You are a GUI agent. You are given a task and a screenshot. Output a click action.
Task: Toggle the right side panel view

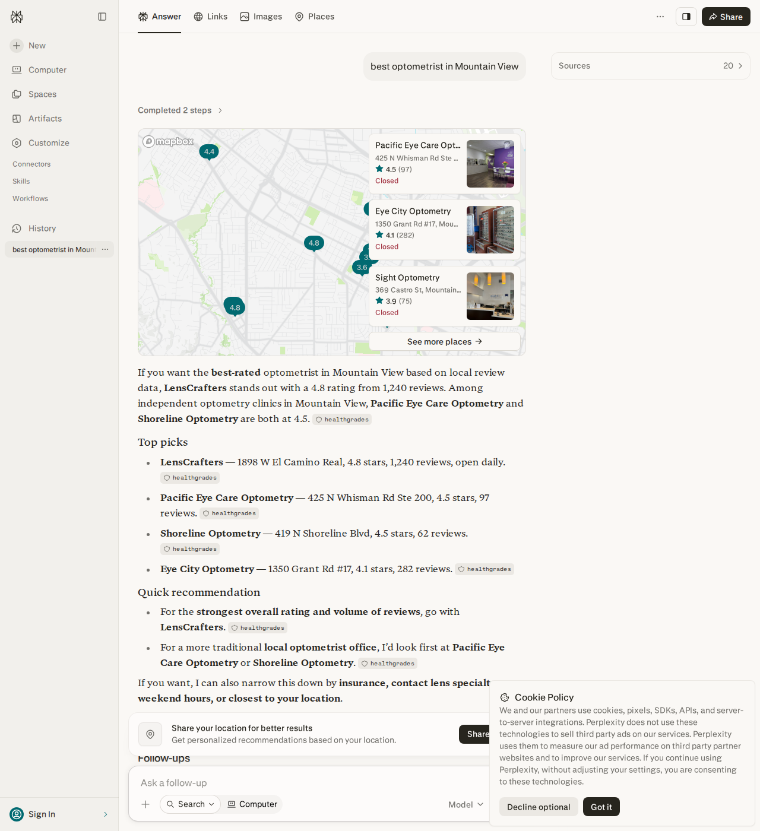pos(686,17)
